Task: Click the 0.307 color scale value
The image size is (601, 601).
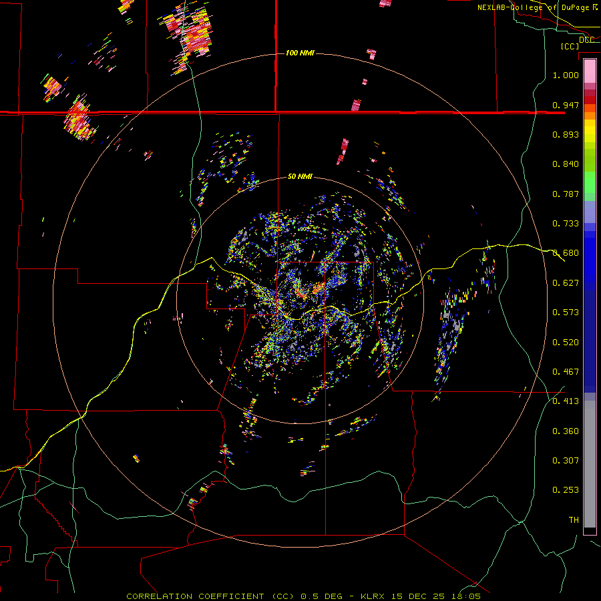Action: tap(566, 461)
